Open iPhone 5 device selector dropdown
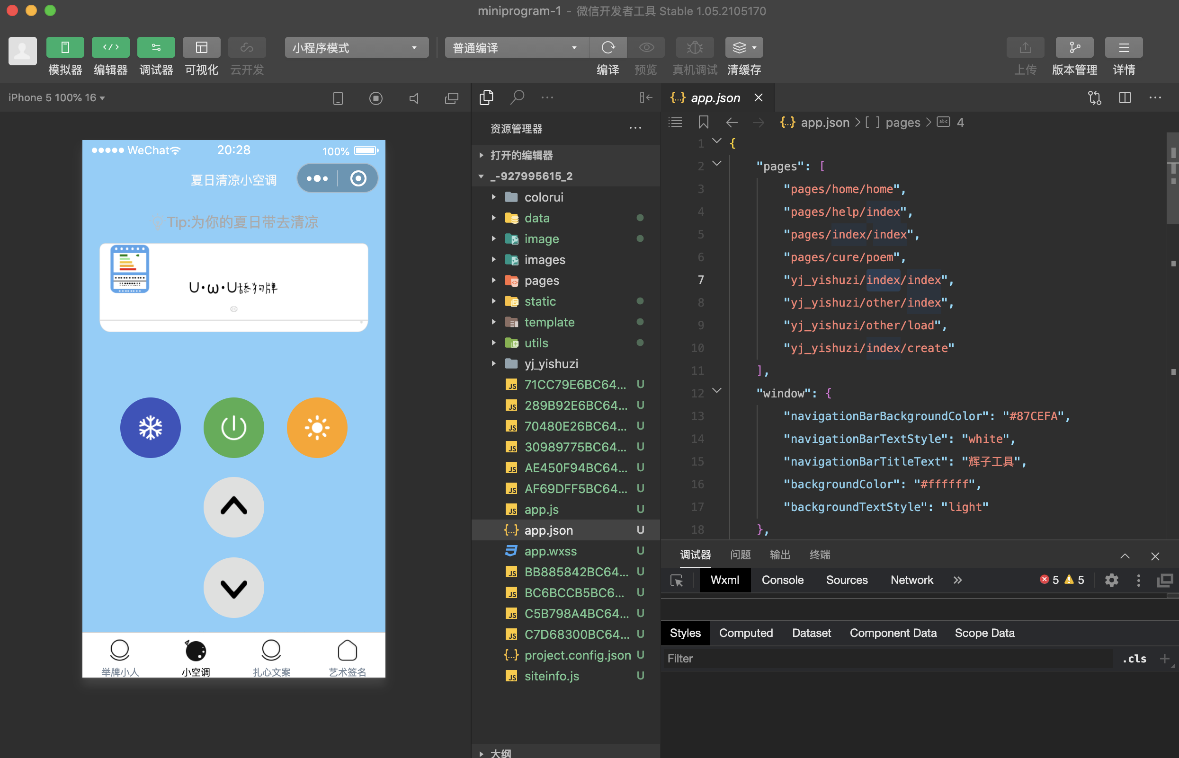 [57, 97]
